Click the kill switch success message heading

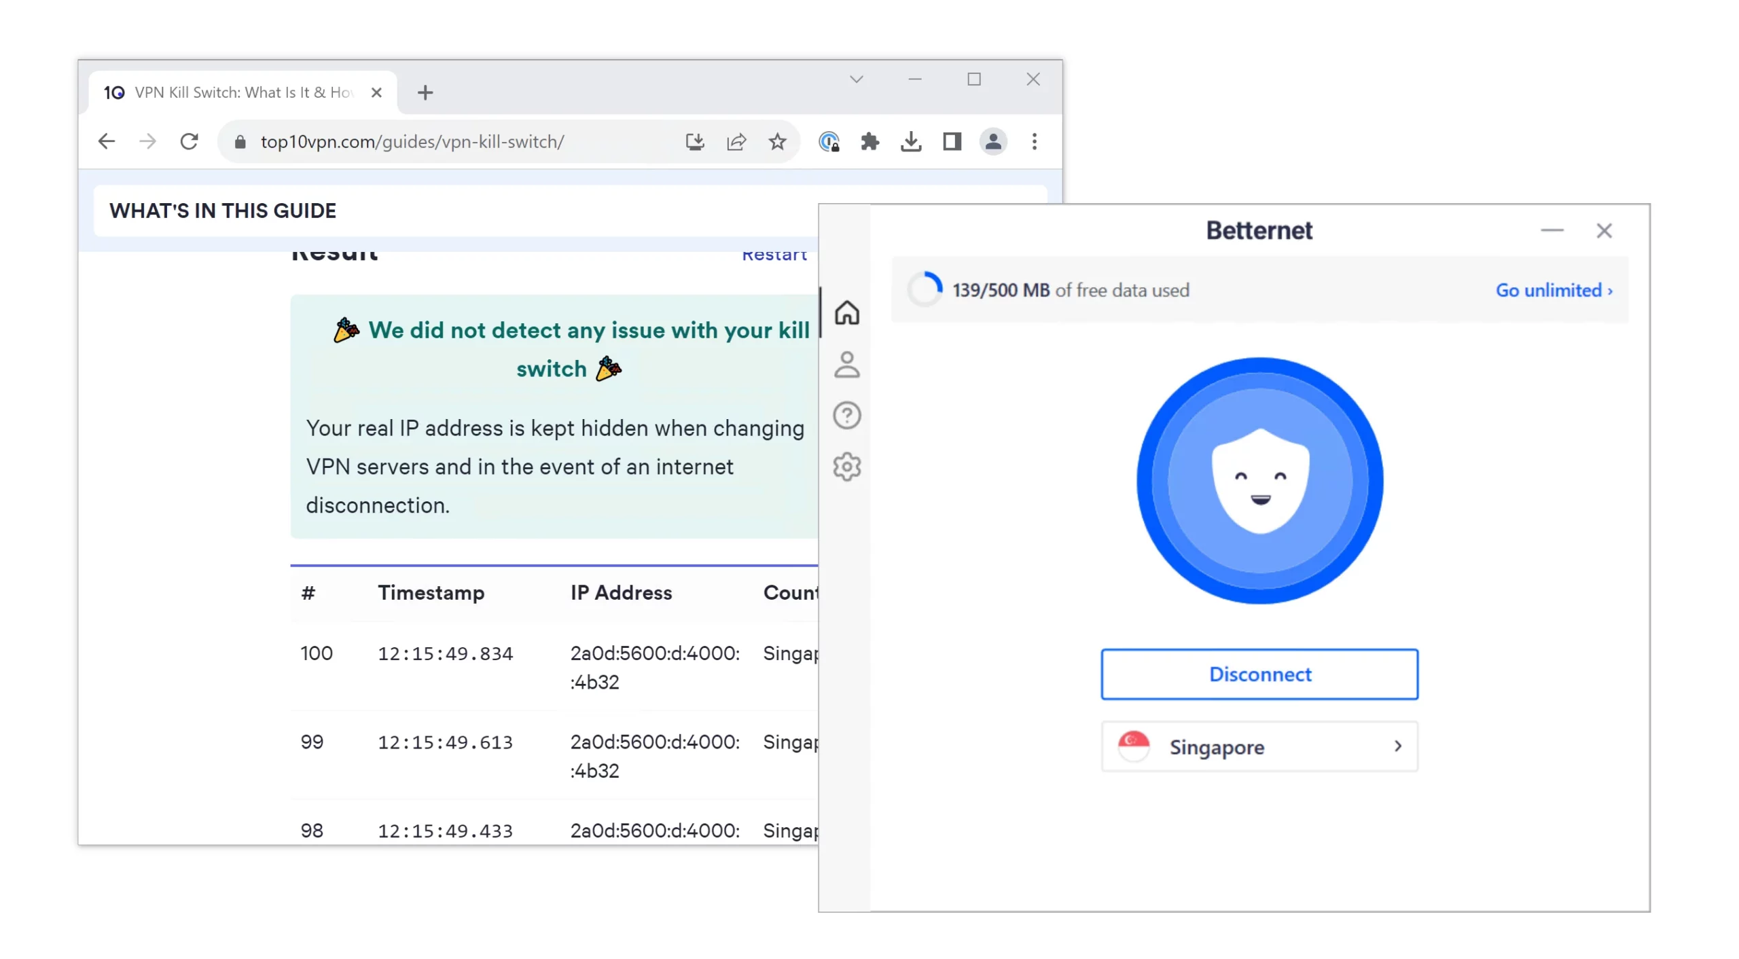pos(571,349)
